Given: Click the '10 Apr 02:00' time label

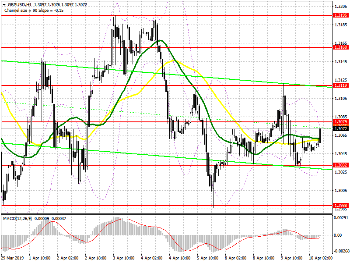Looking at the screenshot, I should pos(321,258).
